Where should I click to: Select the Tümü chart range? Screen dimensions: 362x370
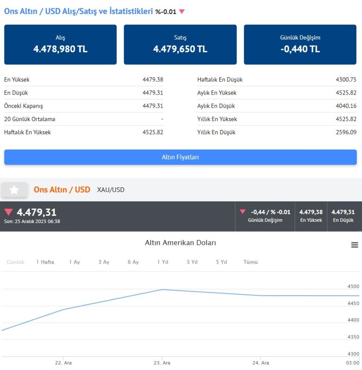pos(251,262)
